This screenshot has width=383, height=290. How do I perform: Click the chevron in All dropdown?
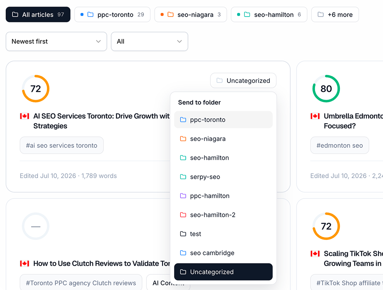point(179,41)
